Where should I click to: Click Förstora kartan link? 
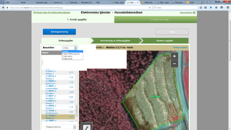point(180,48)
